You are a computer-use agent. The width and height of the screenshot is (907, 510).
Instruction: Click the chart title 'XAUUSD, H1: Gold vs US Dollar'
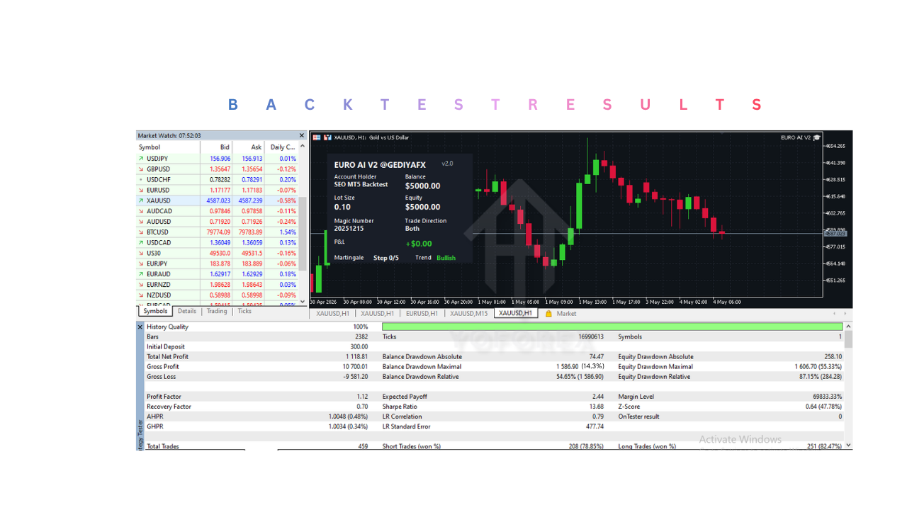(371, 137)
